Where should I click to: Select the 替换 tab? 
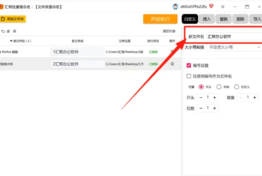coord(224,19)
